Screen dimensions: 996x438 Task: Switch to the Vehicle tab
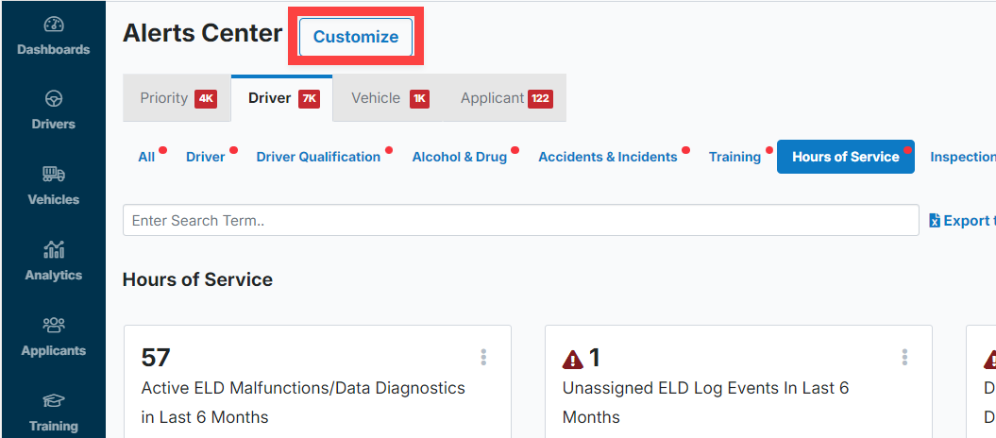[389, 98]
